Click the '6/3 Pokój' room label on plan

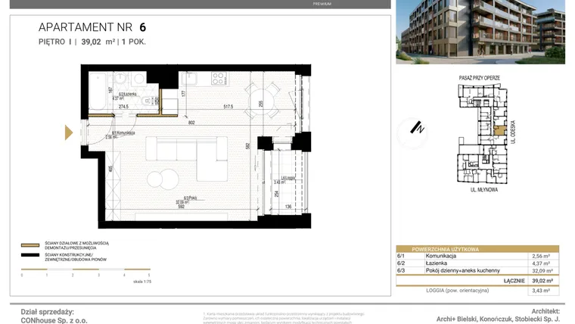pyautogui.click(x=191, y=198)
